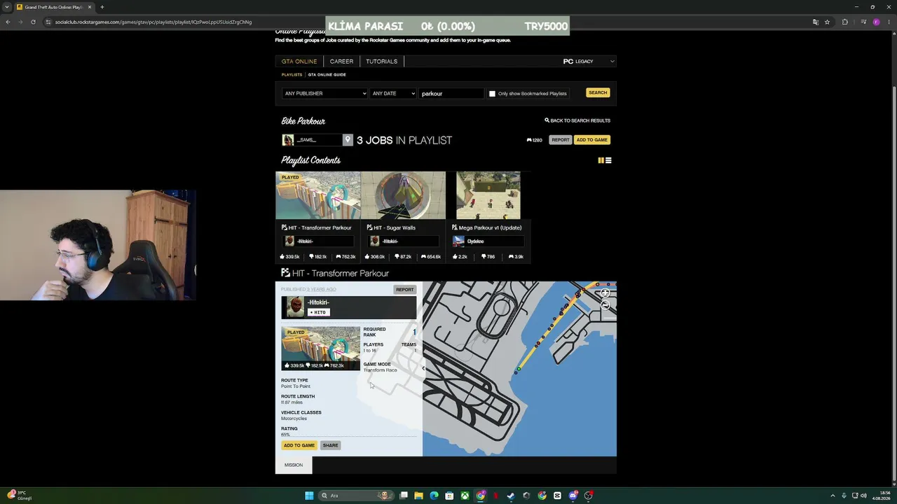Select the Career tab

(x=341, y=62)
